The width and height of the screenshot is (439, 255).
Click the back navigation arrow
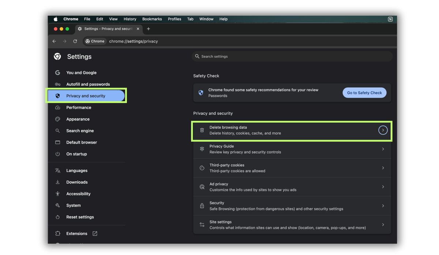54,41
